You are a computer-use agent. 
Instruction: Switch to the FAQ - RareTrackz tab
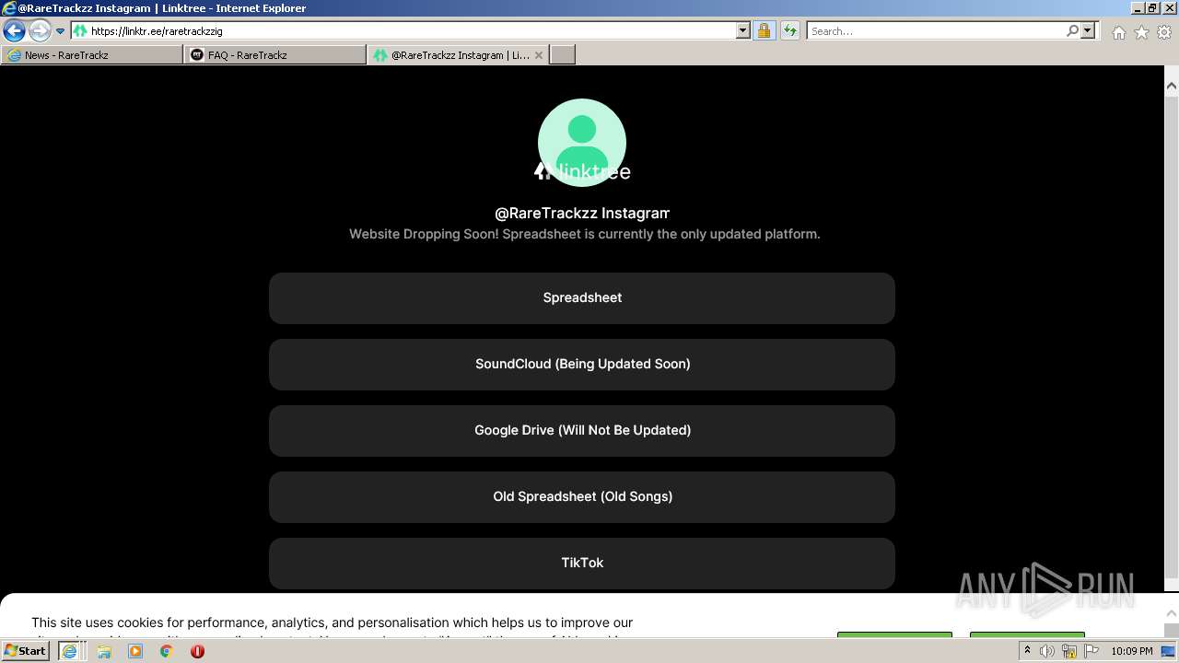(274, 55)
